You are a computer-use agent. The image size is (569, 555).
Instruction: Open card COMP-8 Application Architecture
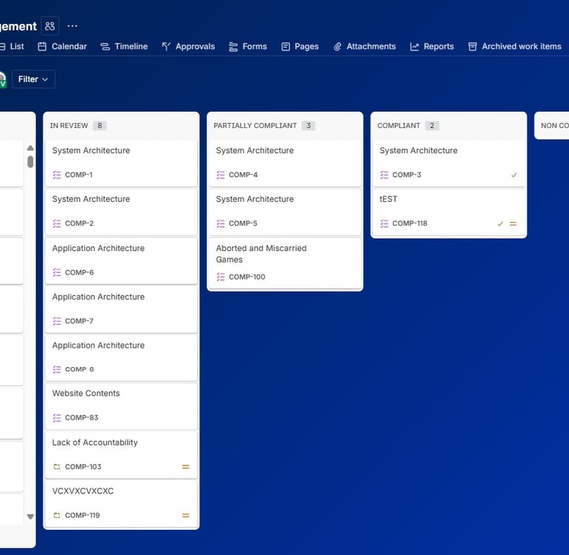(x=122, y=358)
